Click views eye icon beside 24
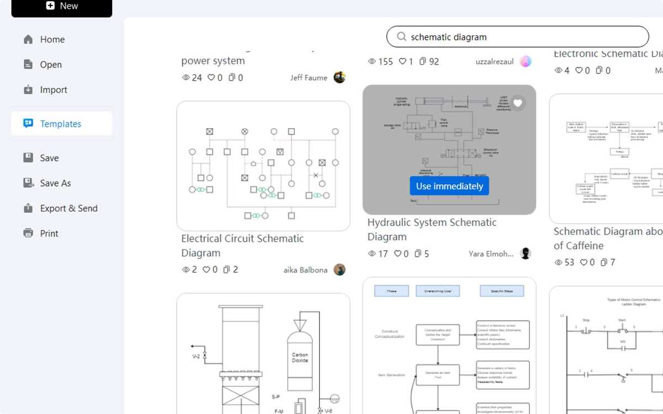This screenshot has width=663, height=414. (186, 78)
